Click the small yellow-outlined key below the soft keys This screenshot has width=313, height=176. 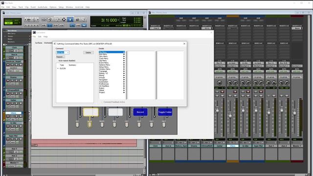pos(89,125)
